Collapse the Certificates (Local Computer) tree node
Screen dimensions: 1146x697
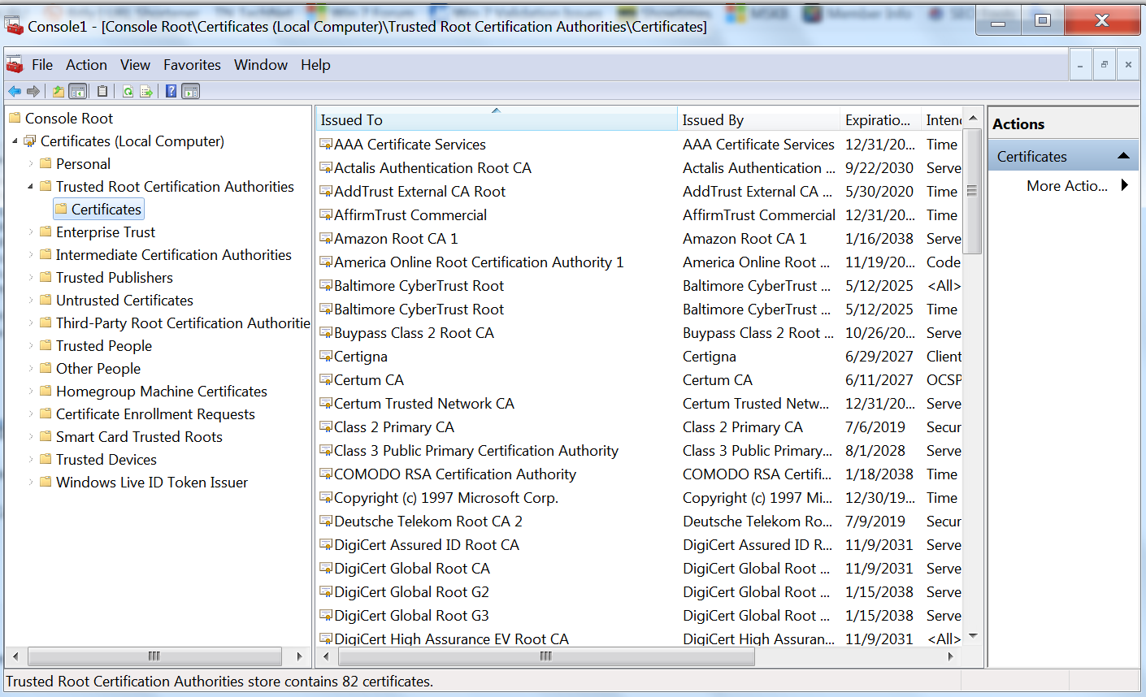[15, 141]
